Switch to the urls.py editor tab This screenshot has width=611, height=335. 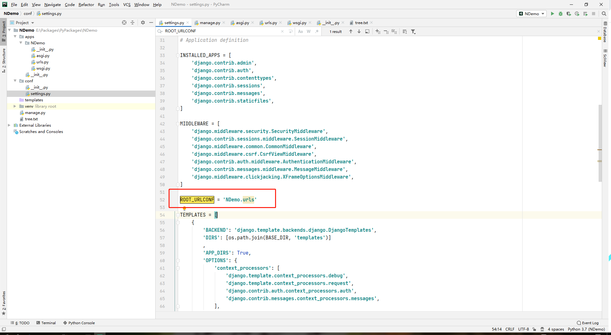coord(271,23)
